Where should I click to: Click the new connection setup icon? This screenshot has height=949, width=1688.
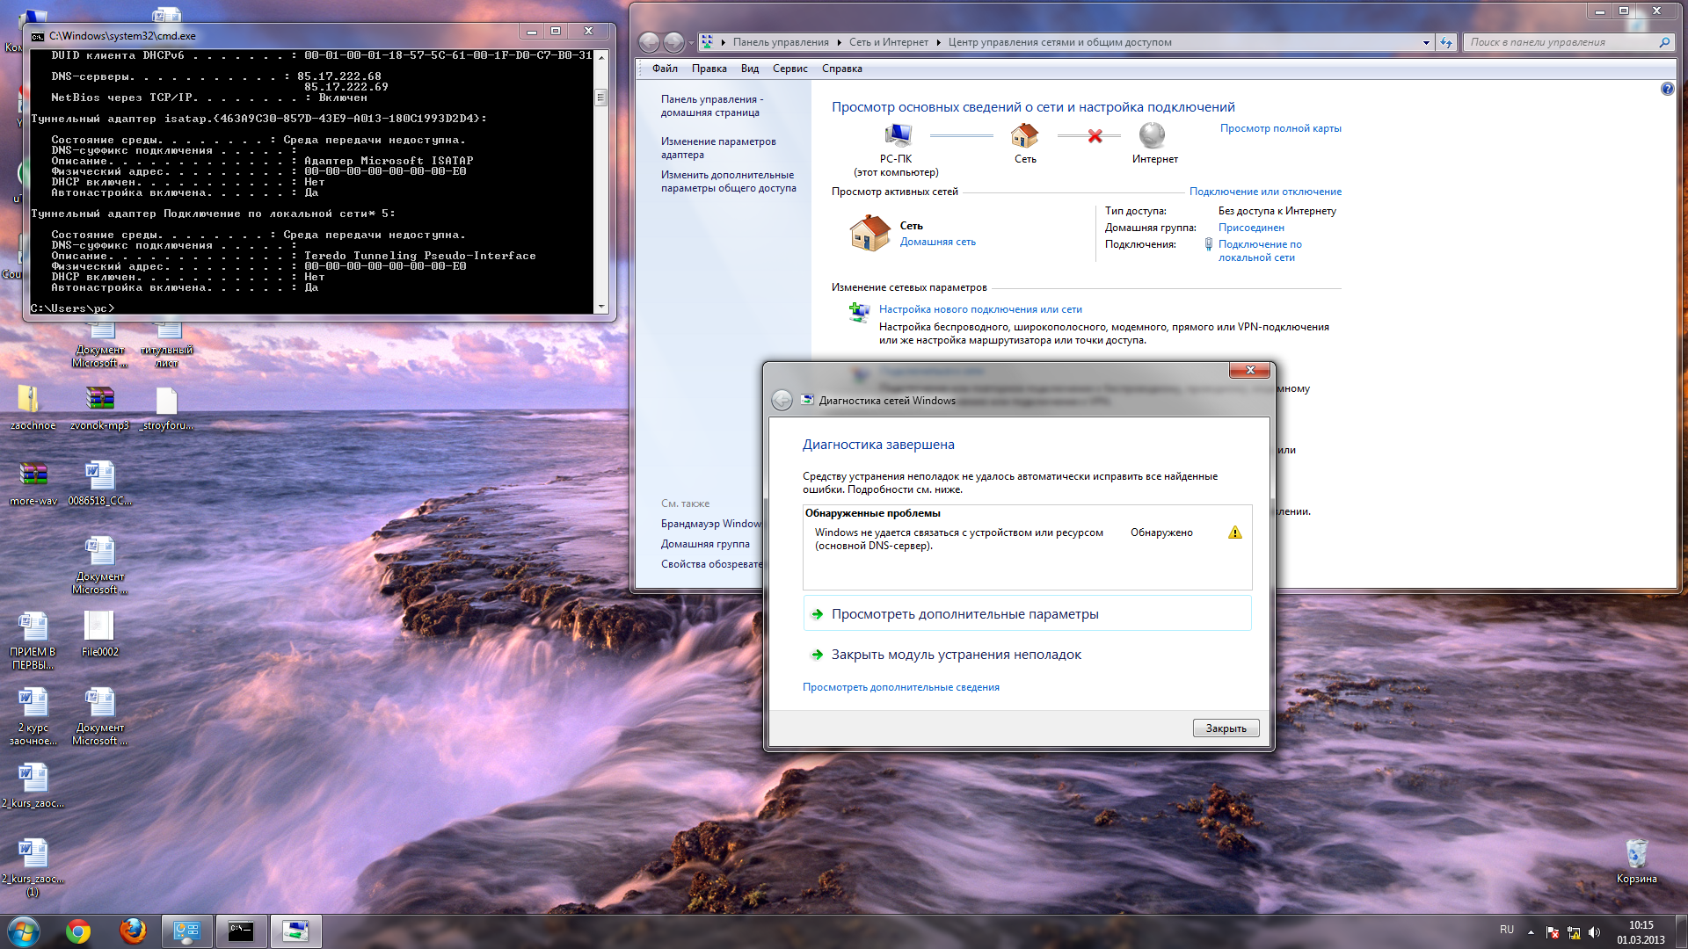(x=859, y=311)
